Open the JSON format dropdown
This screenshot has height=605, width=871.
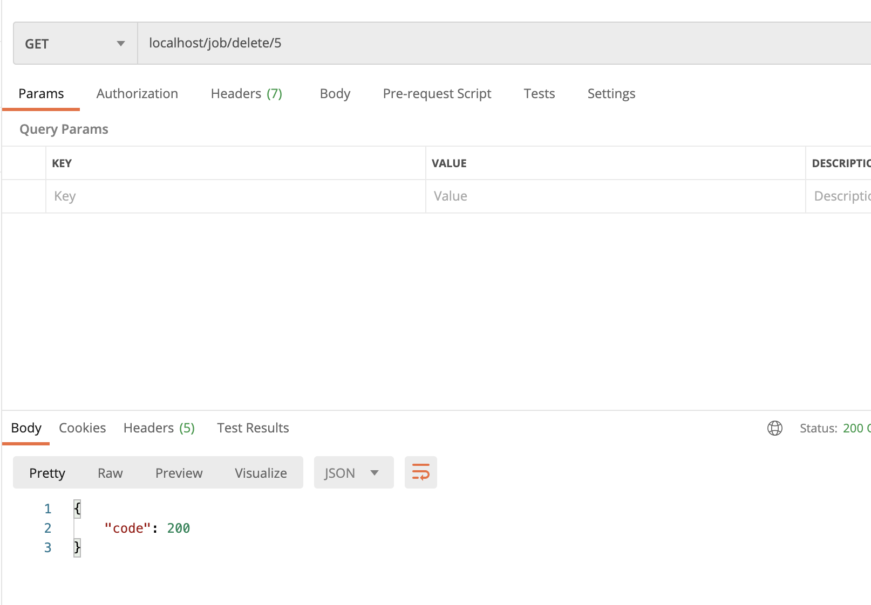tap(353, 473)
